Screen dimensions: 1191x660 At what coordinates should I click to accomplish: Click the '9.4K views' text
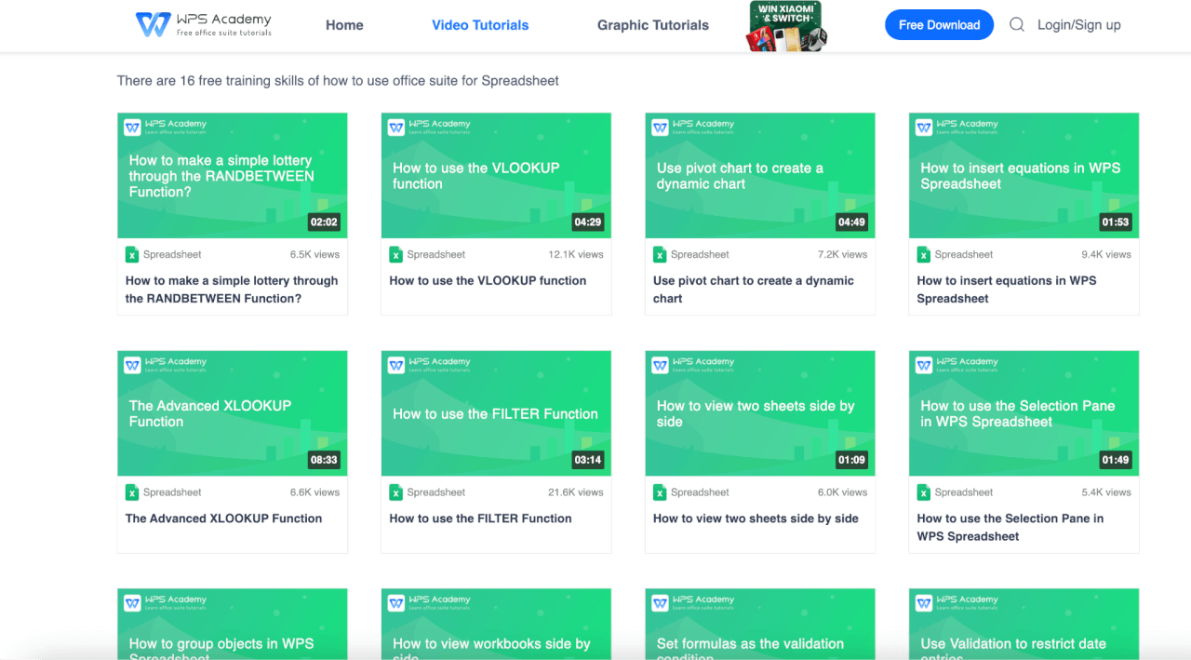click(1106, 254)
